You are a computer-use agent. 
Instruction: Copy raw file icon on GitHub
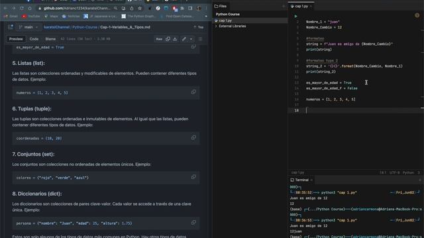coord(168,39)
